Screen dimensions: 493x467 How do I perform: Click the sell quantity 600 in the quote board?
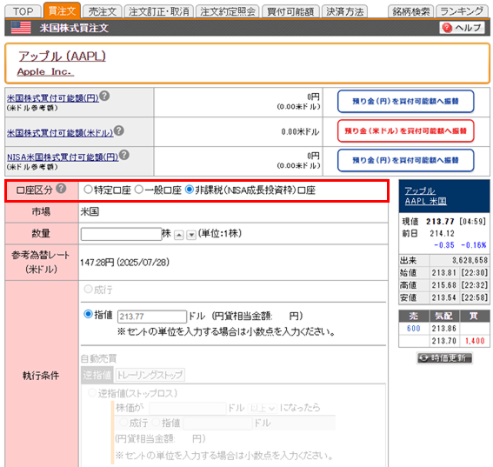click(x=414, y=329)
